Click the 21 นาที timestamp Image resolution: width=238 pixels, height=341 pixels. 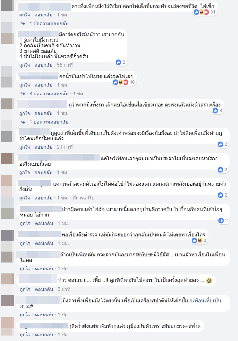[x=64, y=147]
